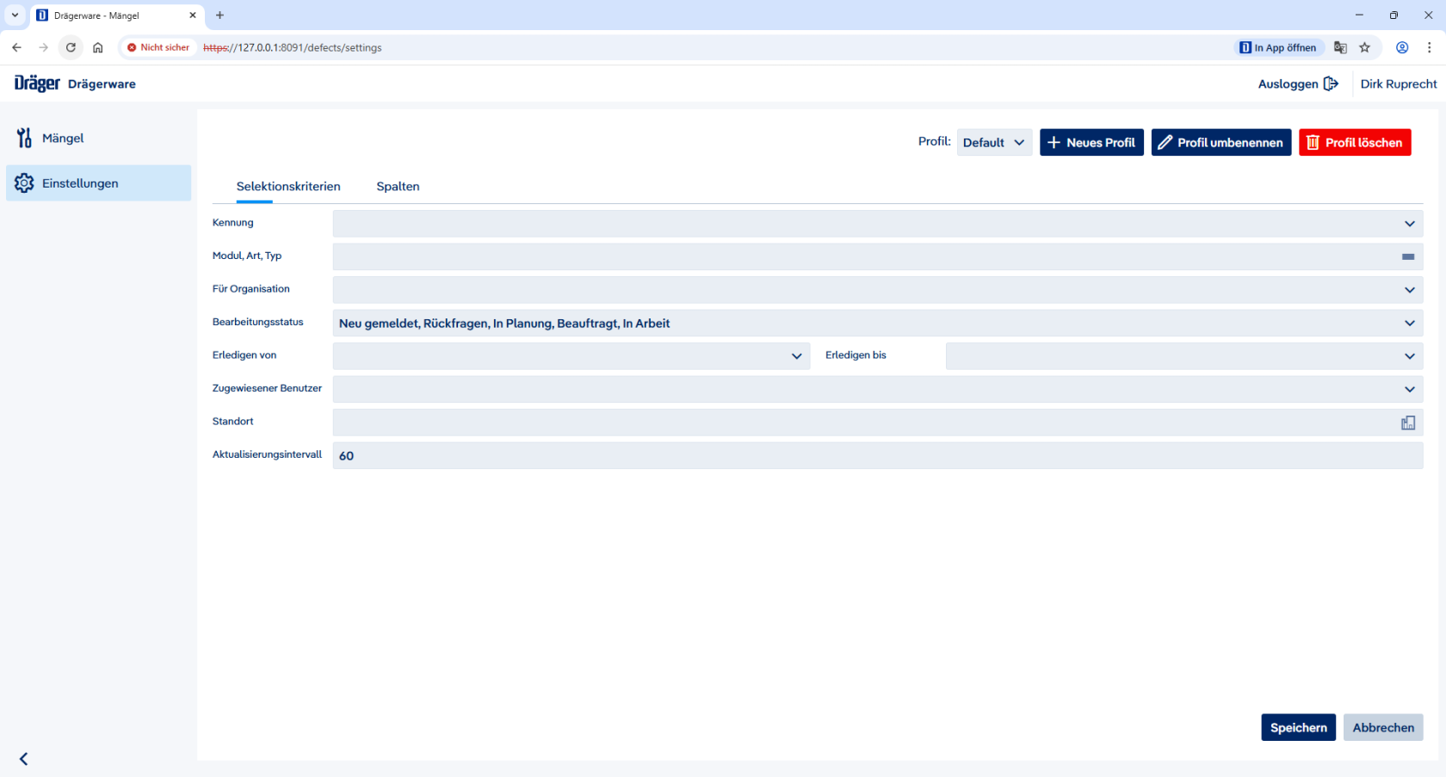
Task: Open the Standort location picker icon
Action: click(1408, 422)
